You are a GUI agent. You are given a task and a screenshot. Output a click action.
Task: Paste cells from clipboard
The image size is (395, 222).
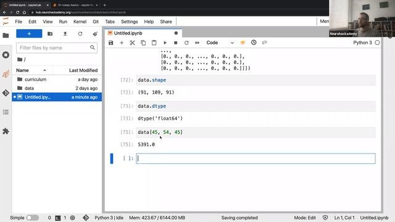pos(154,43)
